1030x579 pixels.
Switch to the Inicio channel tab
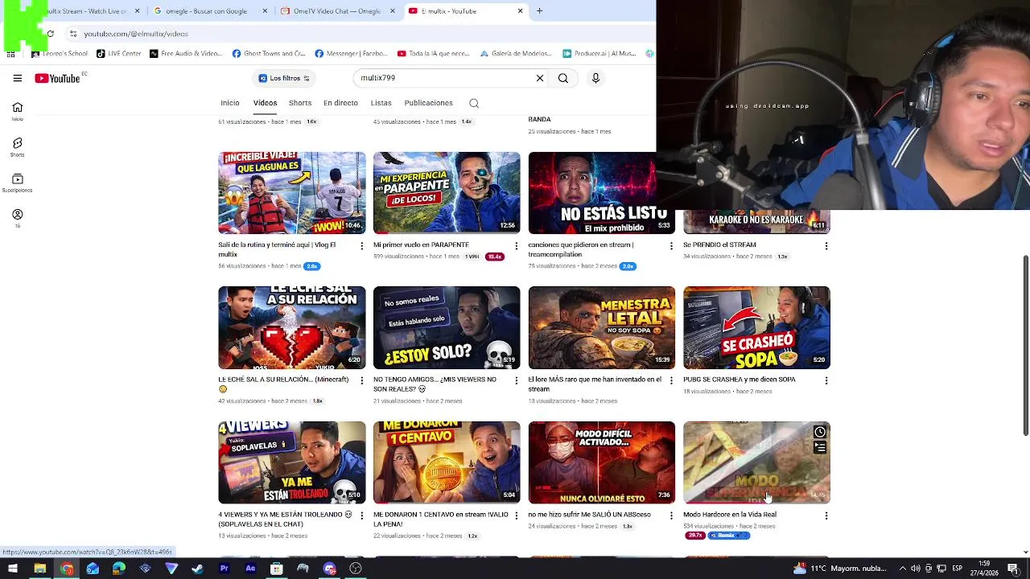[230, 103]
